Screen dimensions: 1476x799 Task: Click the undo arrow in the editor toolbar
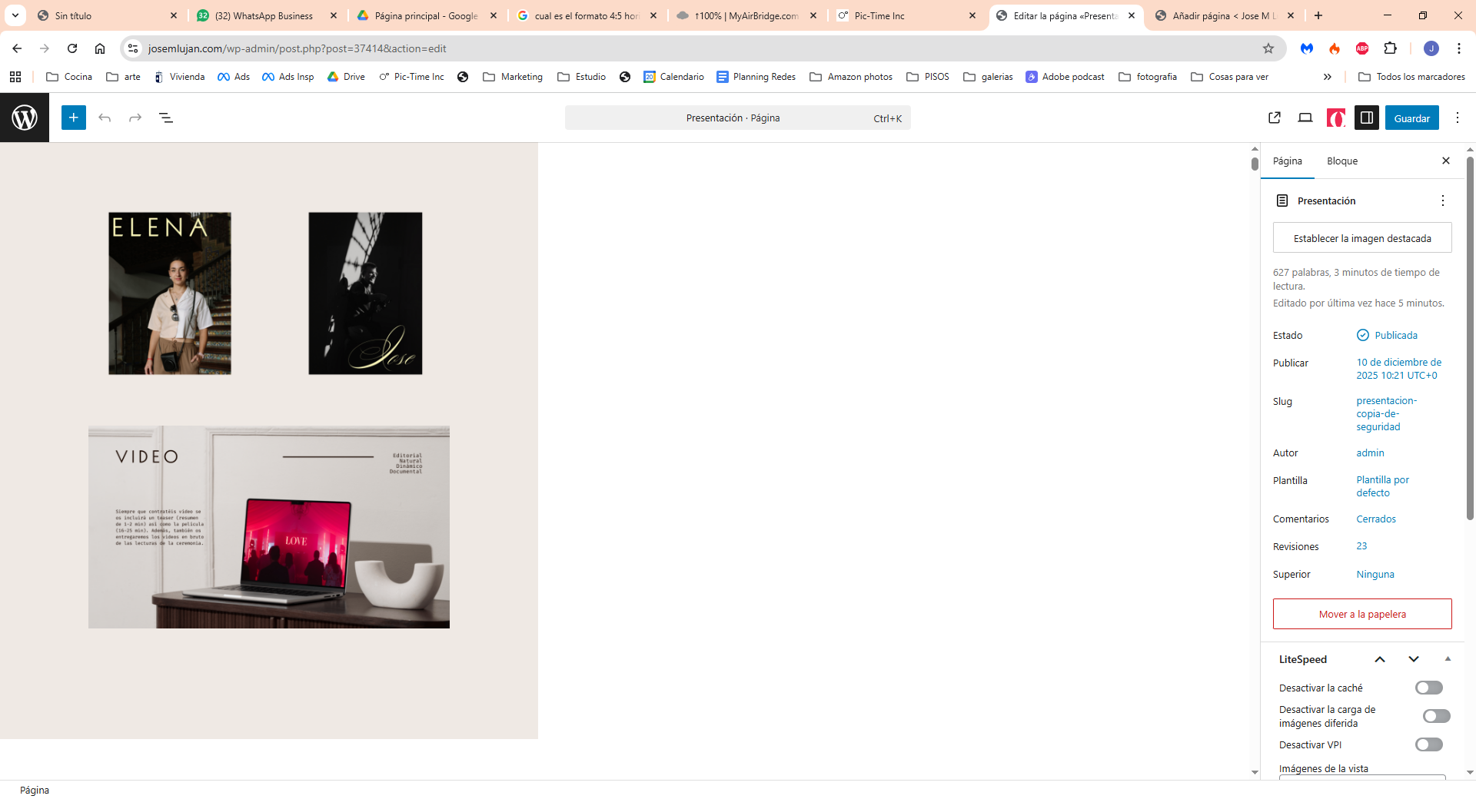(105, 118)
